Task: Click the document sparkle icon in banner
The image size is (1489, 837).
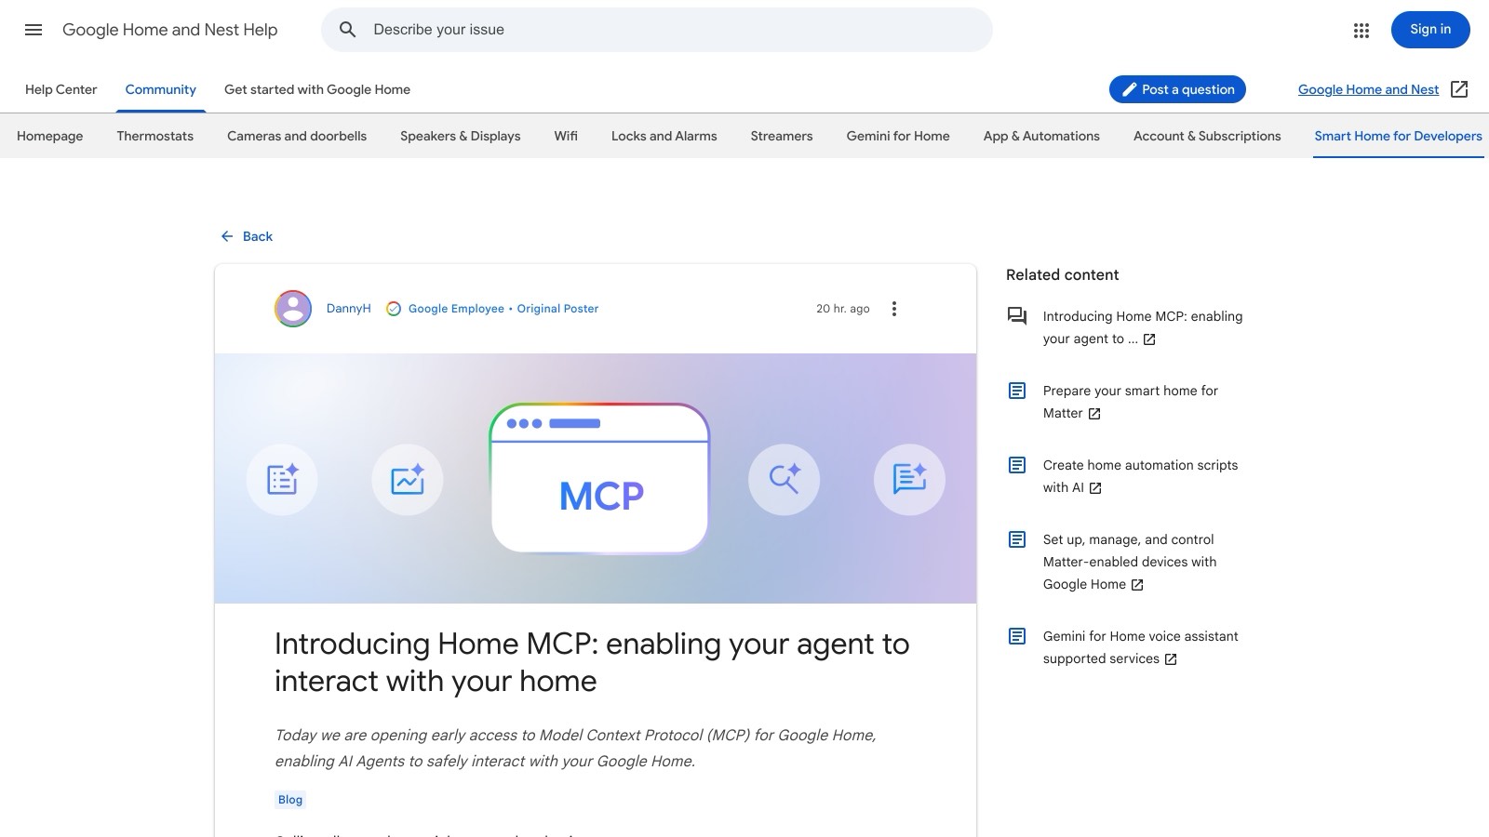Action: pyautogui.click(x=282, y=480)
